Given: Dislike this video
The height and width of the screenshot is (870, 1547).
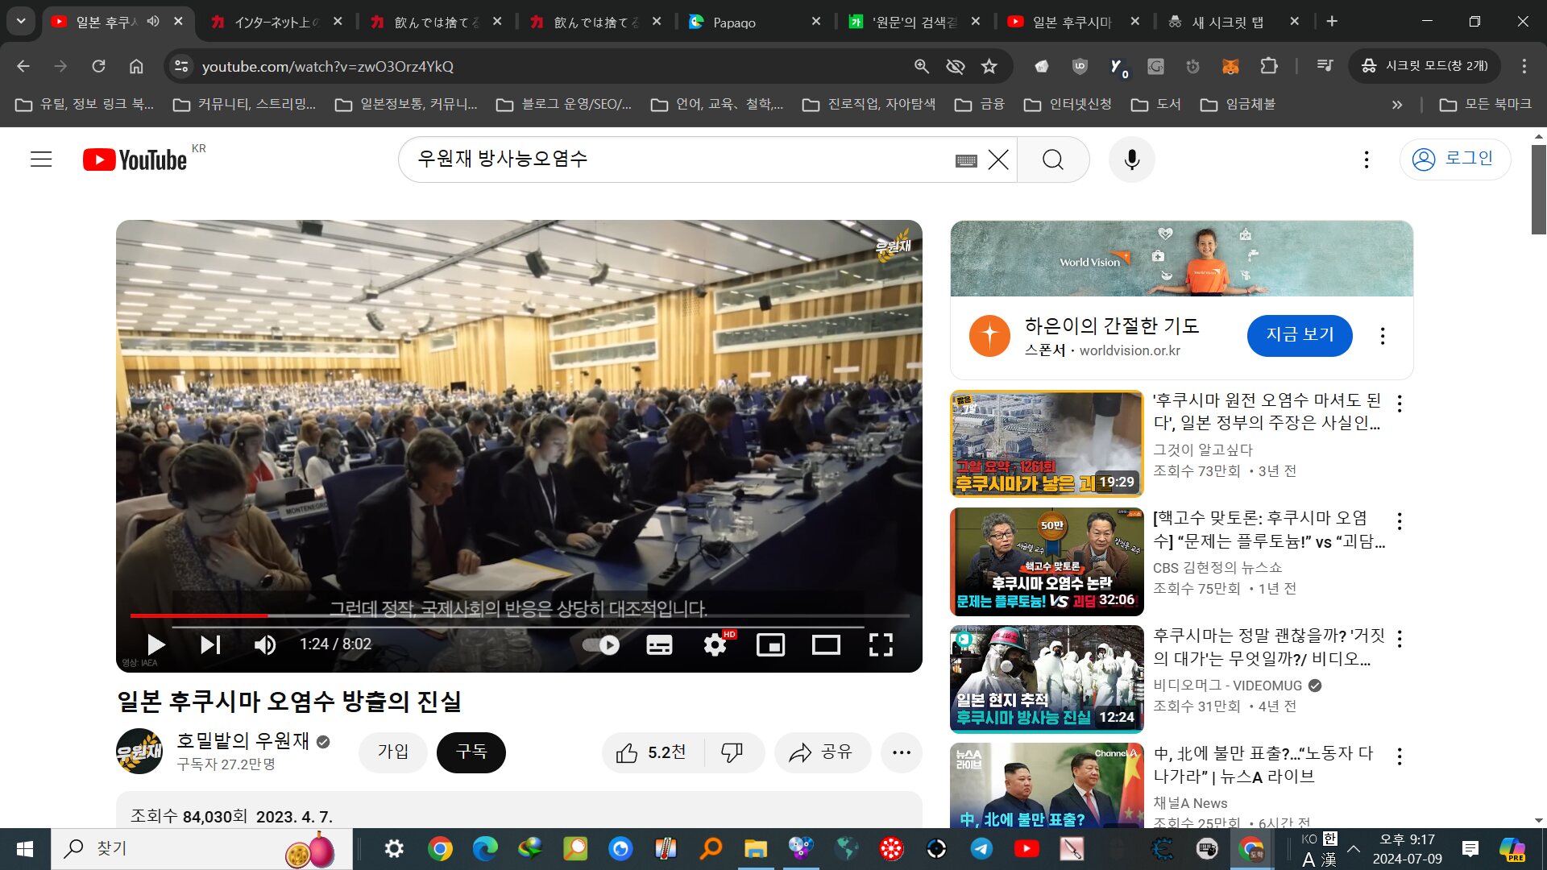Looking at the screenshot, I should tap(732, 752).
